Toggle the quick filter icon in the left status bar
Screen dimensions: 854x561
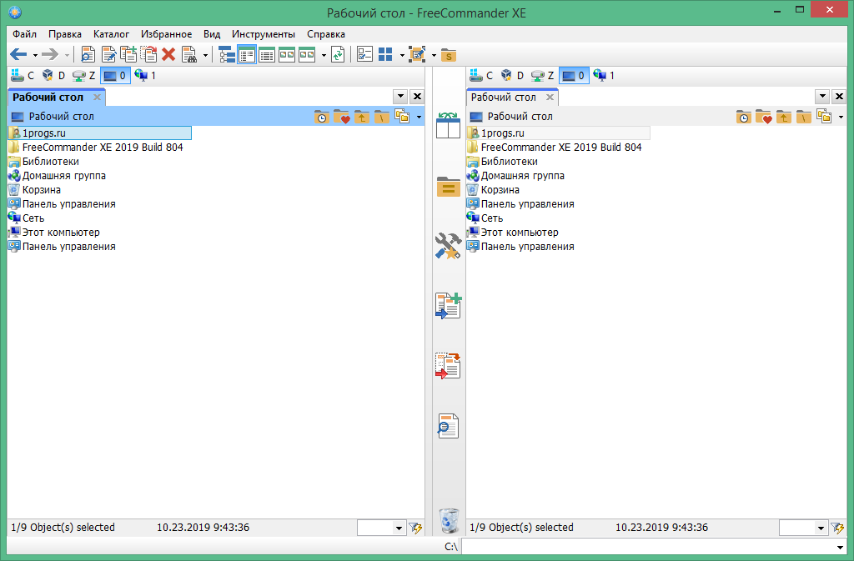tap(415, 528)
